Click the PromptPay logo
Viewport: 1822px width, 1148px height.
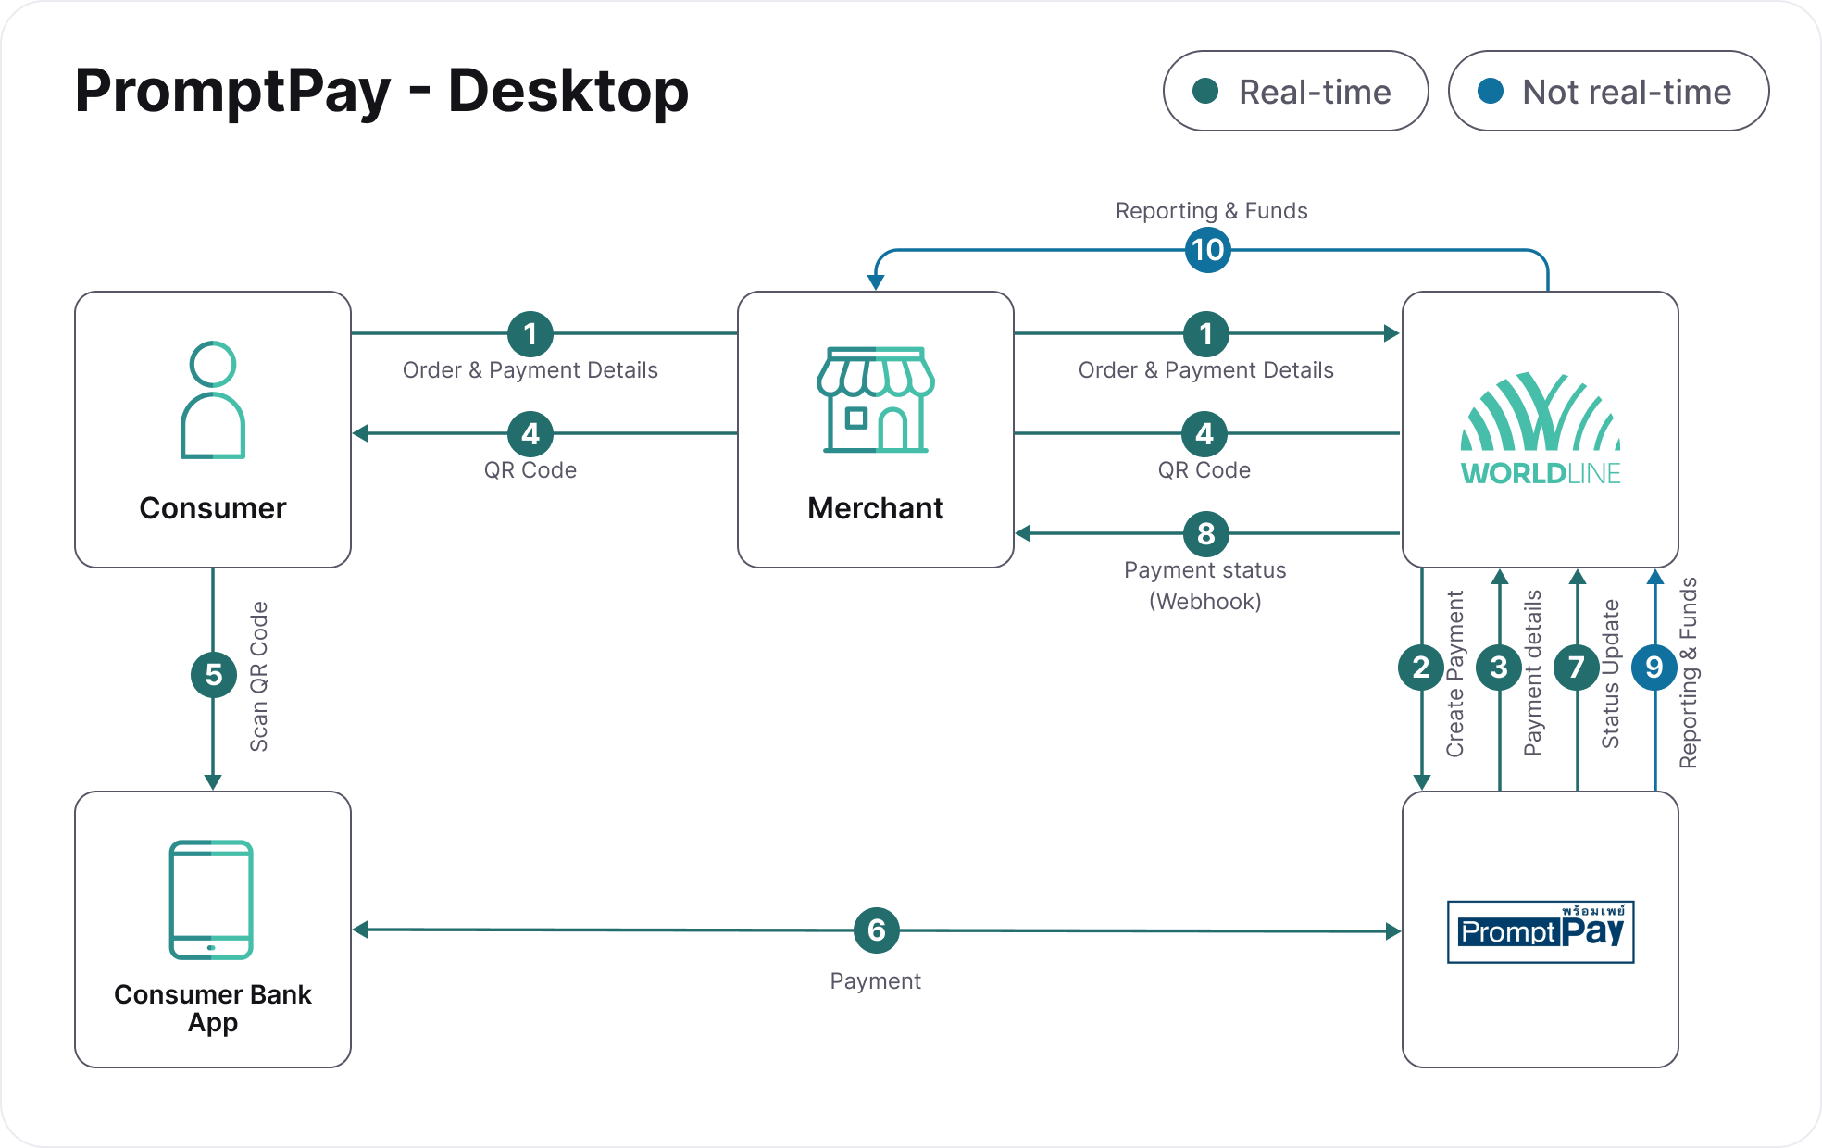(1541, 931)
